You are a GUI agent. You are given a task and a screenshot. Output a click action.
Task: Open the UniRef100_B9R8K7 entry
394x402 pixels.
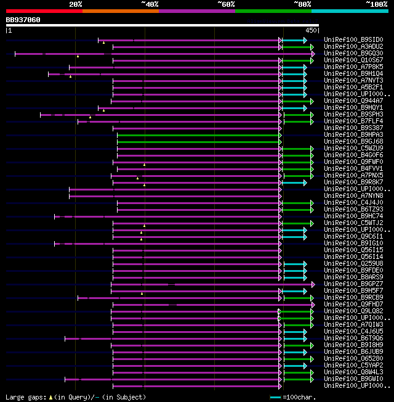(353, 182)
